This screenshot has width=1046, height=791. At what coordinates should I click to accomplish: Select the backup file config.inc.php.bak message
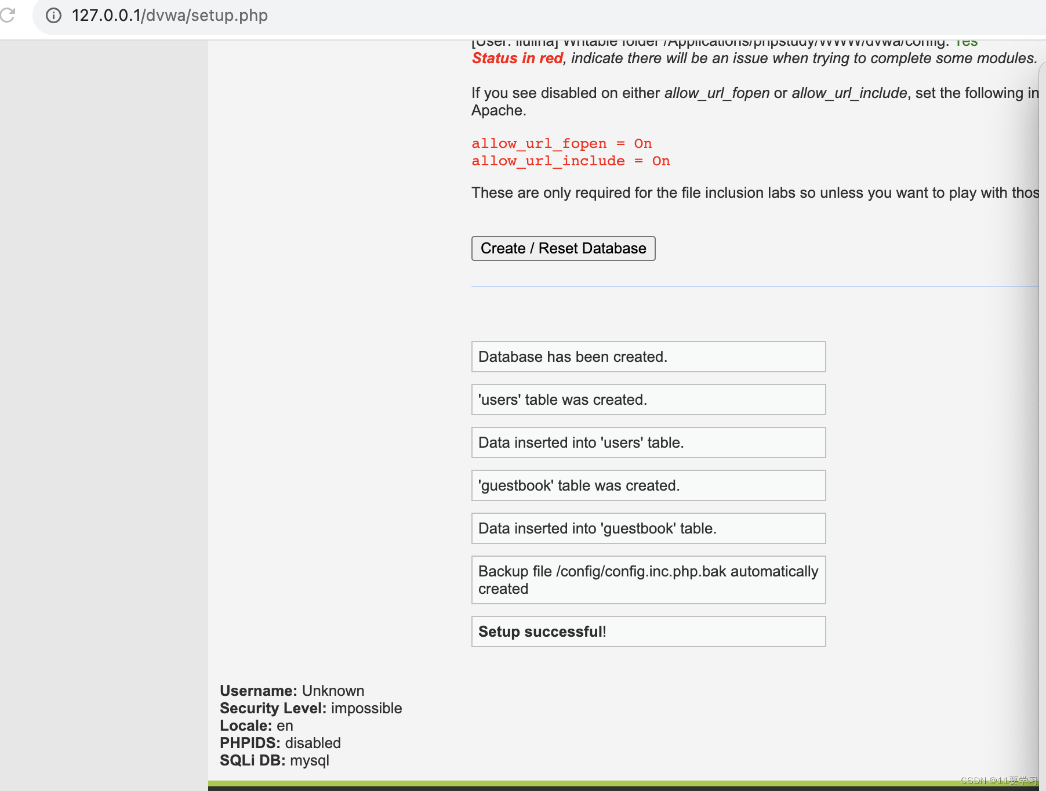(648, 580)
